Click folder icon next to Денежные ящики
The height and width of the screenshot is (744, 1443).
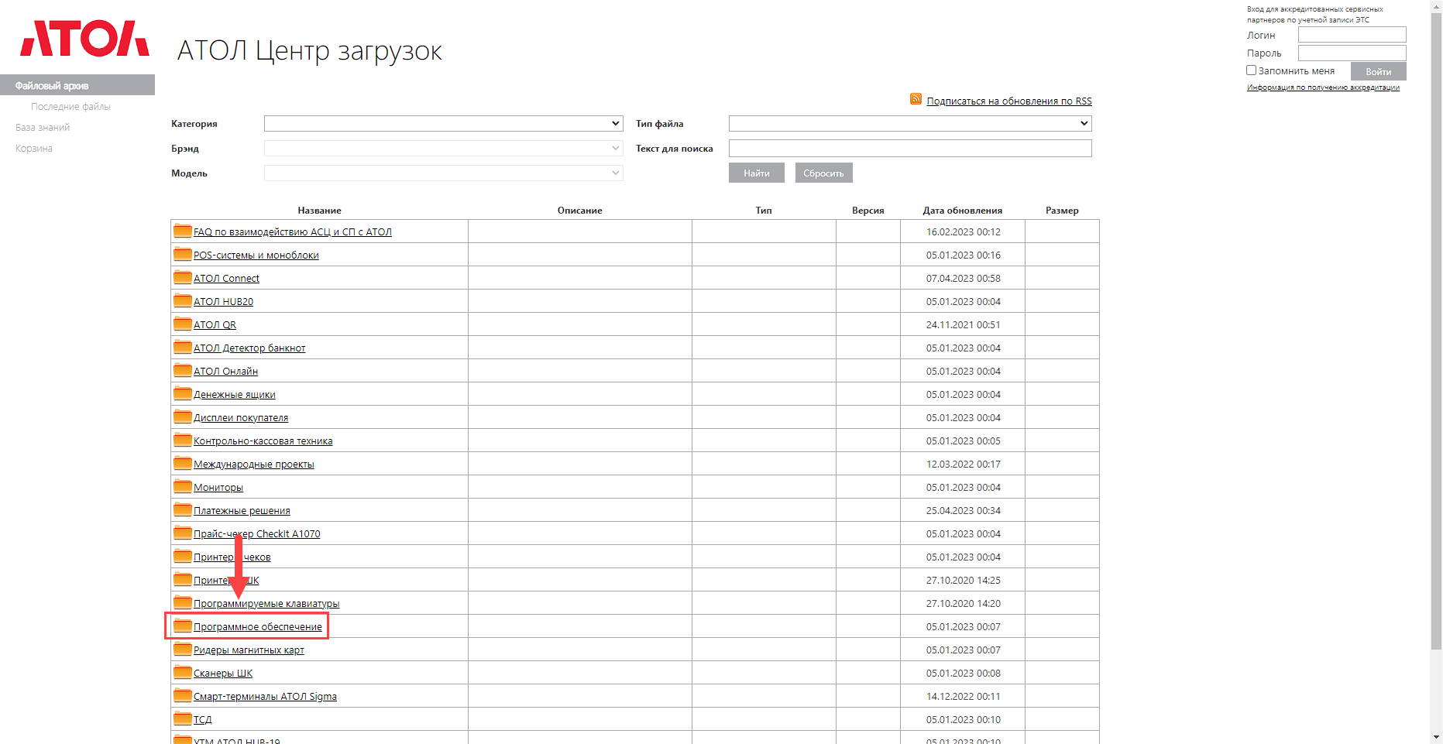click(183, 393)
